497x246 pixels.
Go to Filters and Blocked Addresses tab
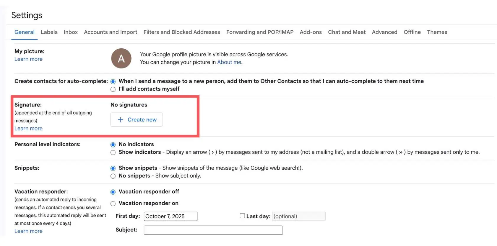coord(182,32)
